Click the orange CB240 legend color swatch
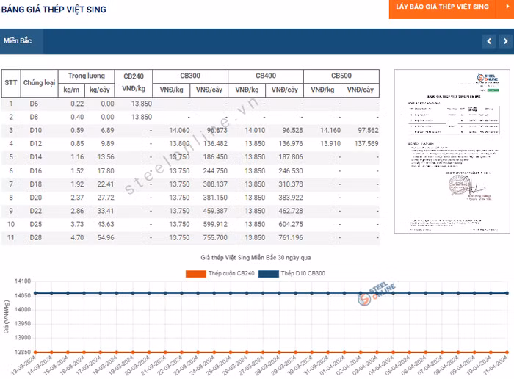514x379 pixels. [195, 274]
